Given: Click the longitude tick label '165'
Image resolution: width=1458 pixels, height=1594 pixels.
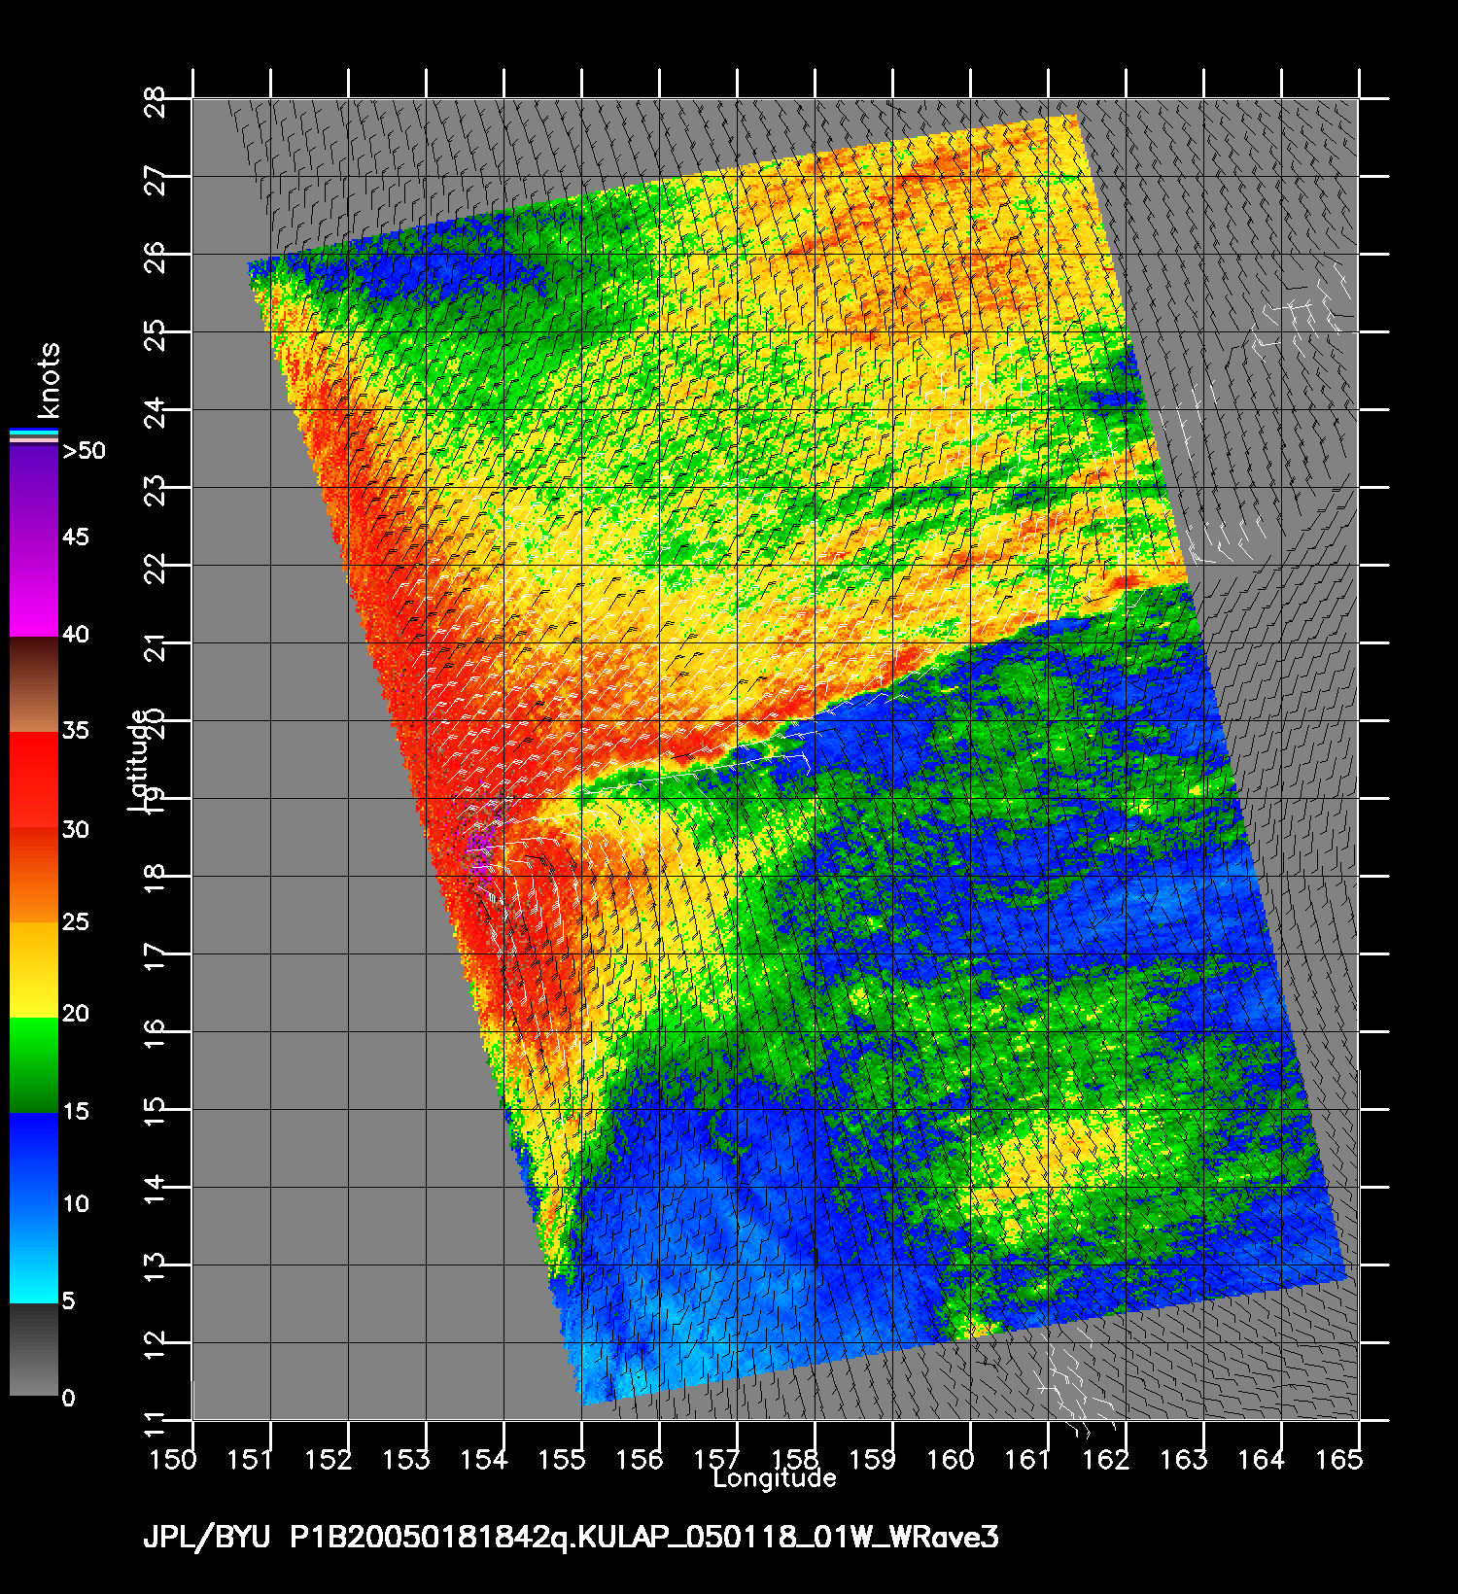Looking at the screenshot, I should point(1339,1459).
